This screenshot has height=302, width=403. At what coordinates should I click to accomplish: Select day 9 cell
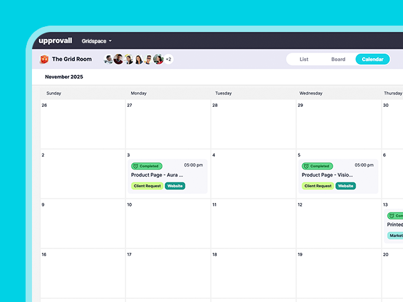83,223
